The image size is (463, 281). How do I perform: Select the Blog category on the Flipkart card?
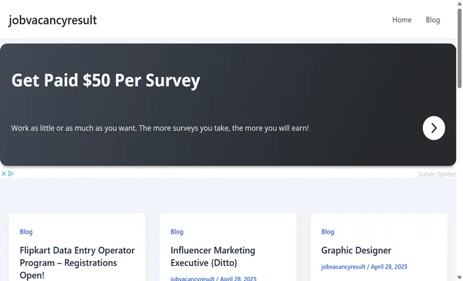coord(26,232)
